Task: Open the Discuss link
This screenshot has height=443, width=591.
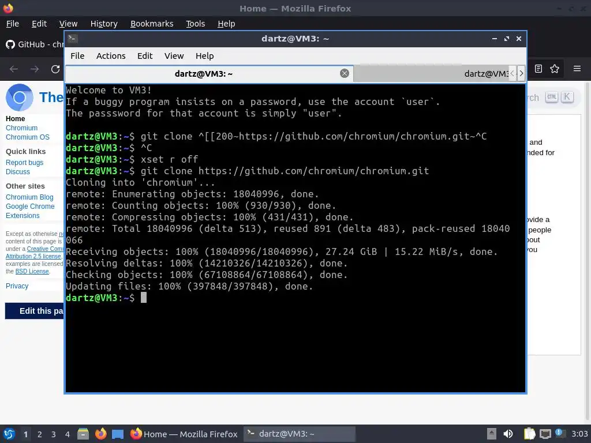Action: coord(18,172)
